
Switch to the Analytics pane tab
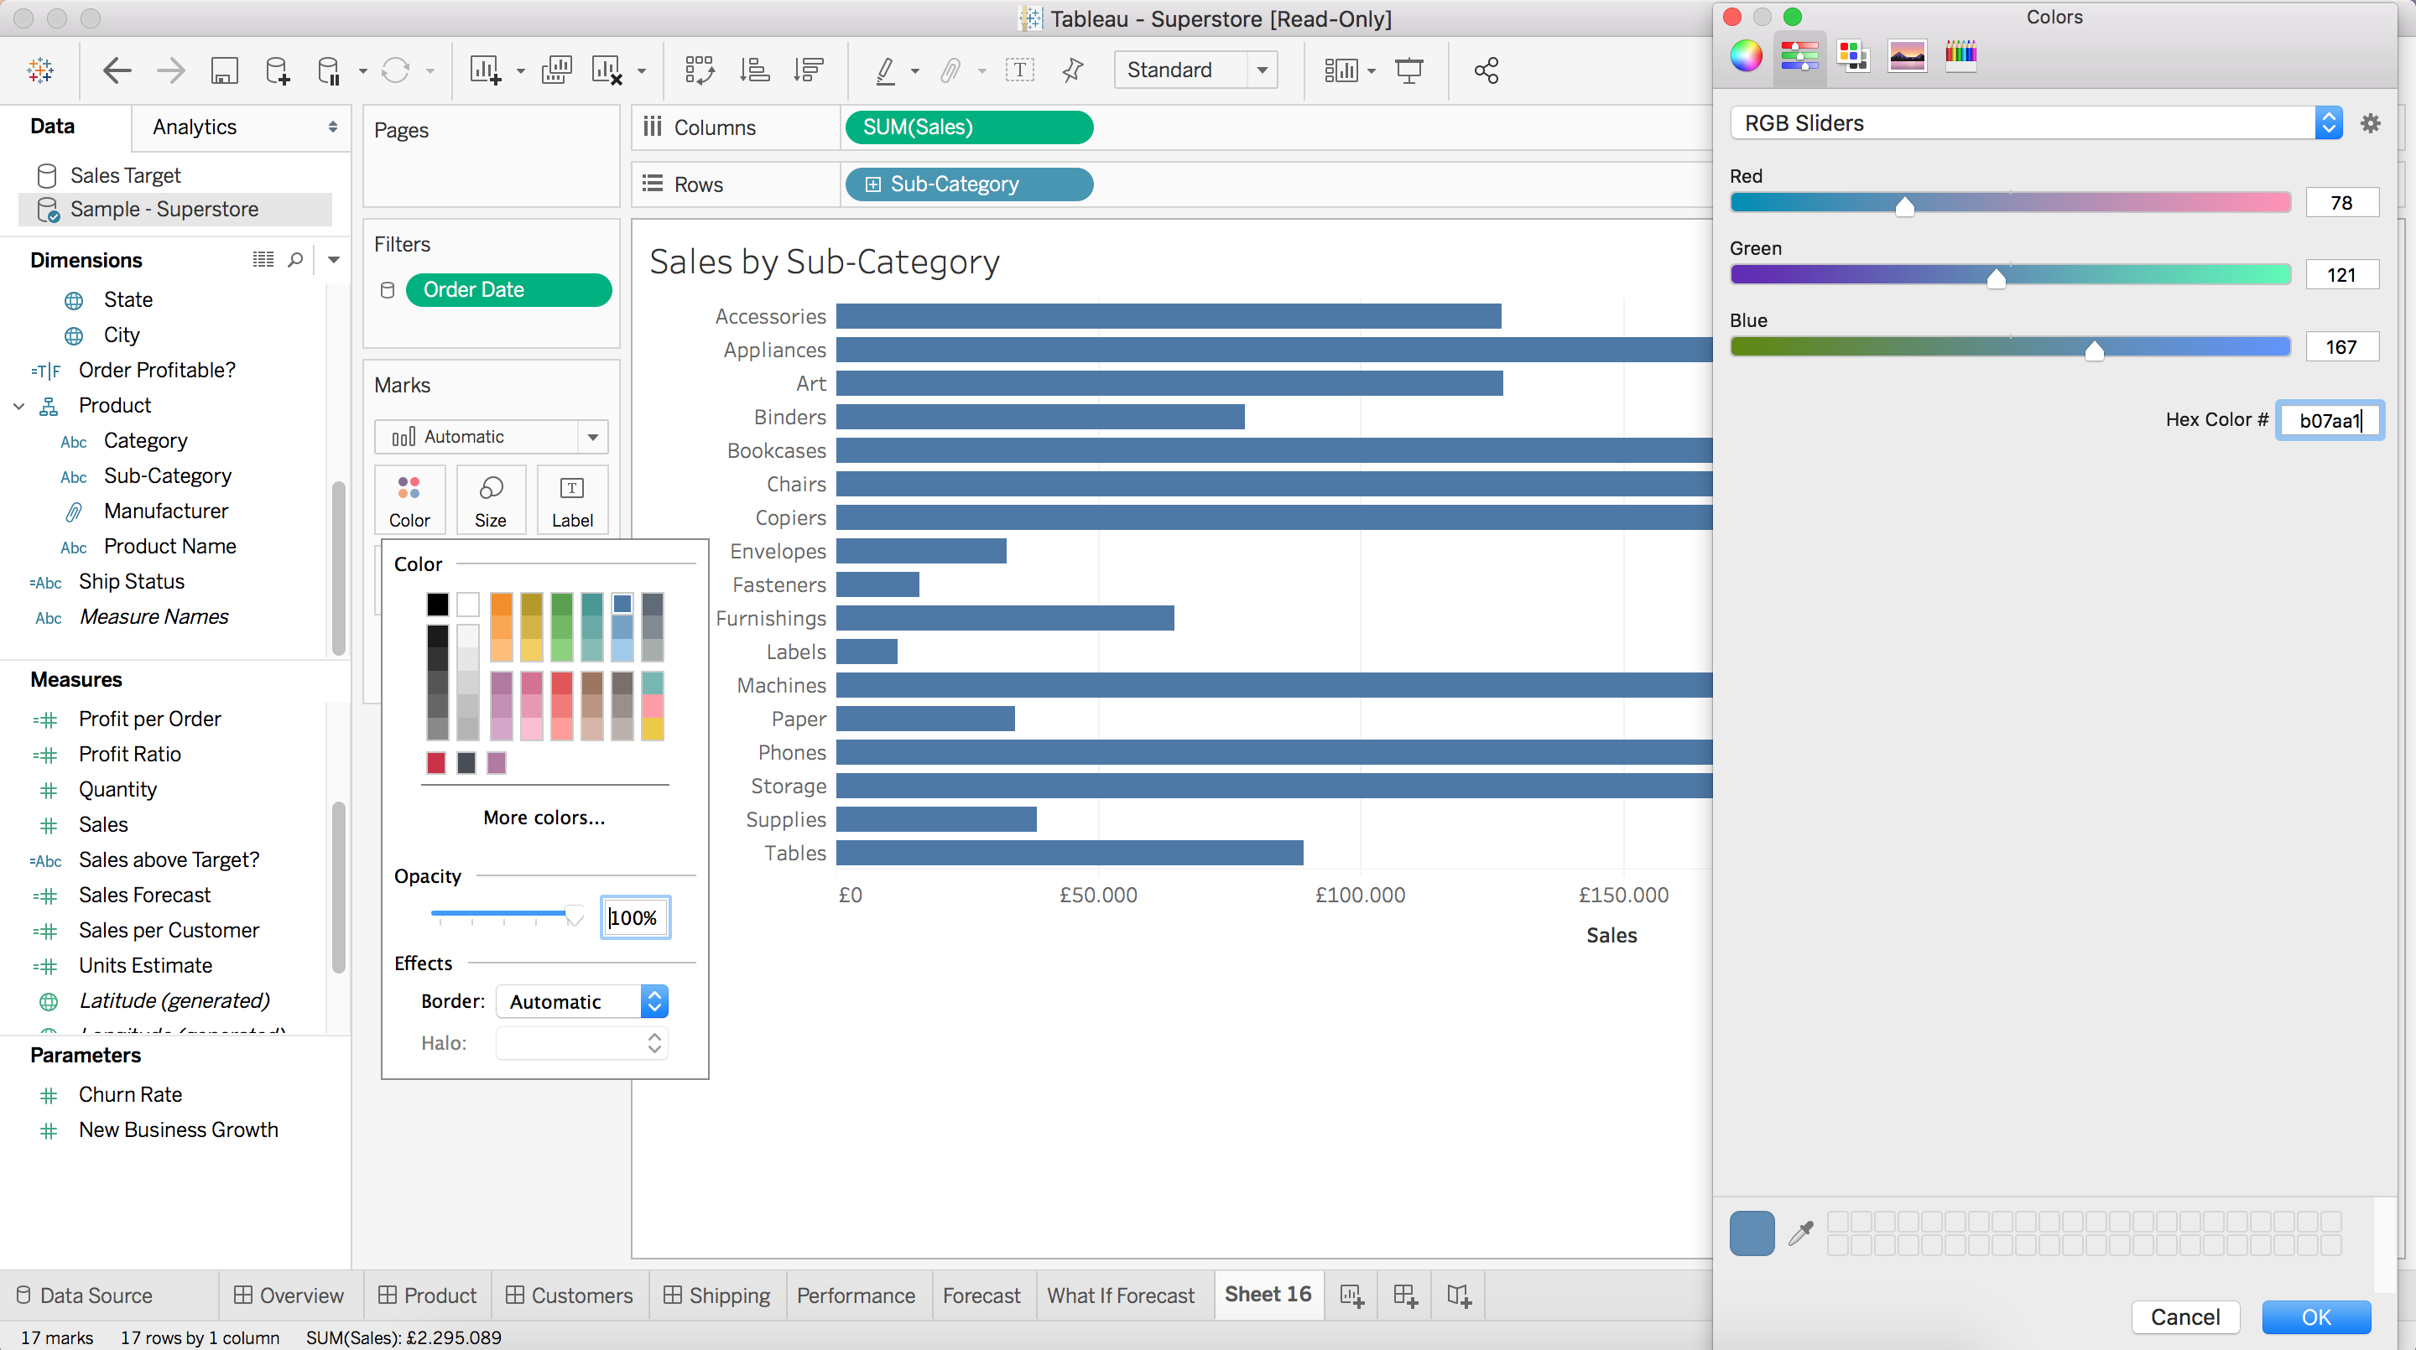(194, 127)
